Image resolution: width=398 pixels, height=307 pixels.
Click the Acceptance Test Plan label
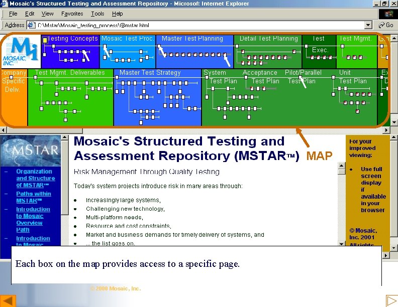pos(261,77)
